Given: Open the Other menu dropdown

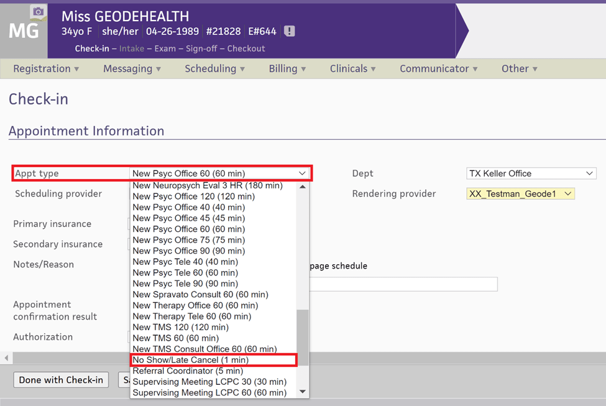Looking at the screenshot, I should click(519, 68).
